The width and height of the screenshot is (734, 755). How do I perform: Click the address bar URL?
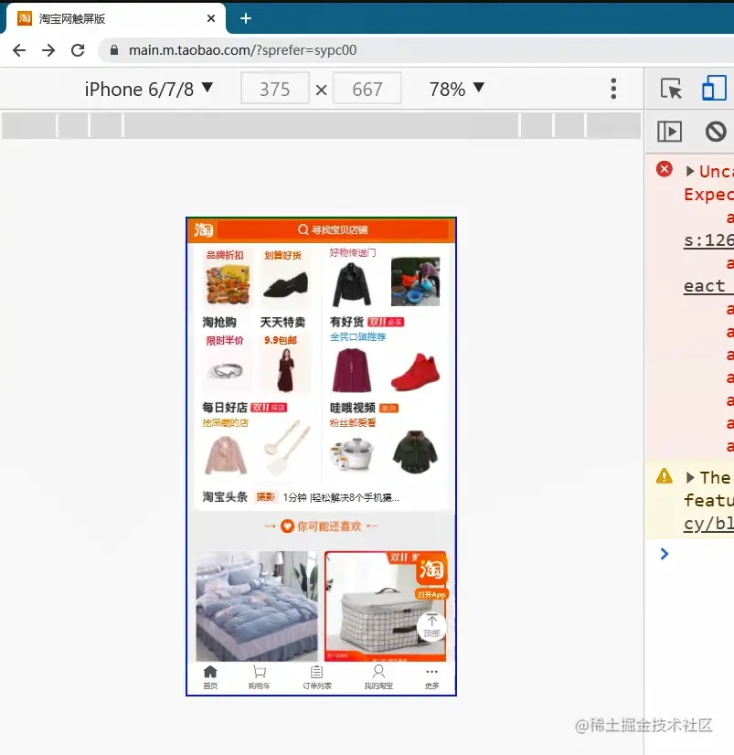[x=243, y=50]
